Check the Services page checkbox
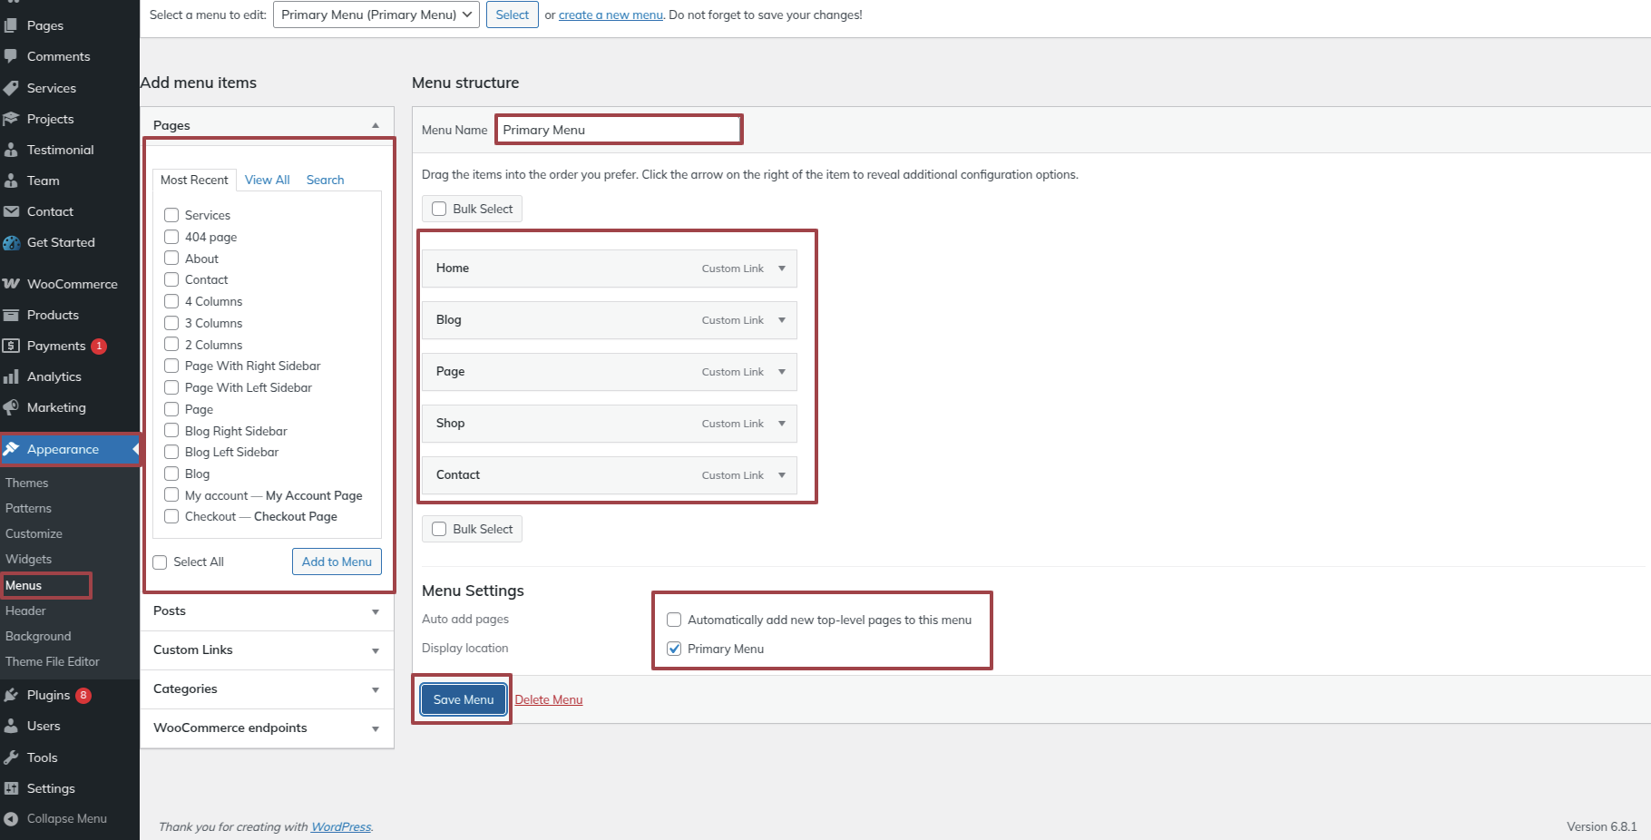 [x=171, y=215]
